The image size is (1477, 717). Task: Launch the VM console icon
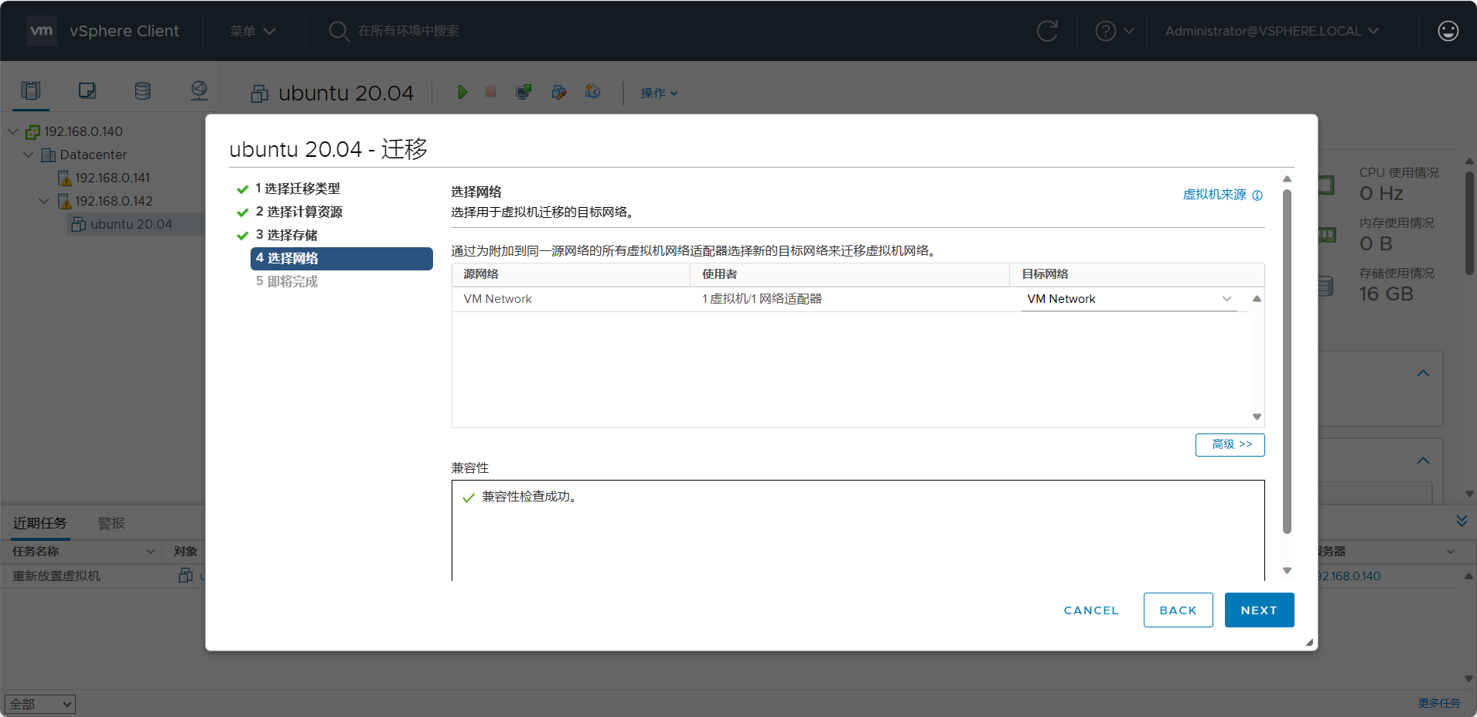pyautogui.click(x=524, y=93)
